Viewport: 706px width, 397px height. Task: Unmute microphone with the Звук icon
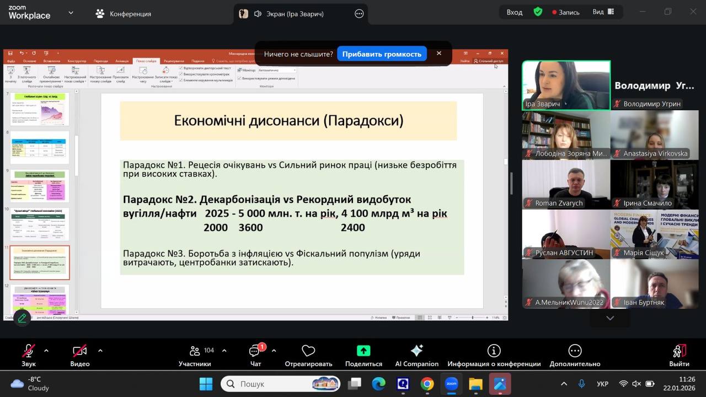(29, 351)
